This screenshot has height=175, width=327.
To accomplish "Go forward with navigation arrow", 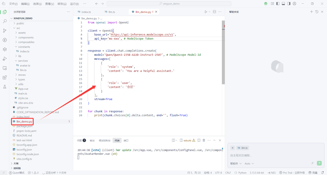I will coord(102,4).
